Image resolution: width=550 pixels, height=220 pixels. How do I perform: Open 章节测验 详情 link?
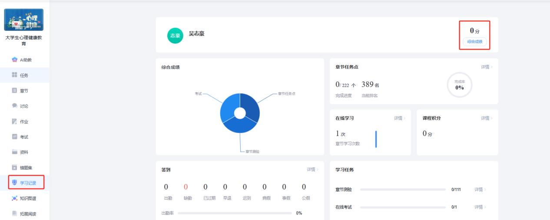480,190
